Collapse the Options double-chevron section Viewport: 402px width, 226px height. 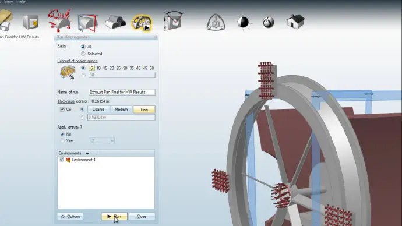(x=70, y=217)
